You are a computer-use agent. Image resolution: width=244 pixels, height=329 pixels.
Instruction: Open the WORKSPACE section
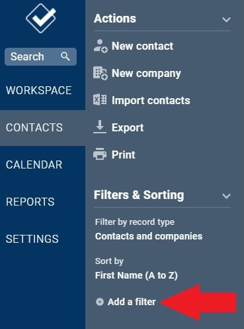[x=39, y=90]
